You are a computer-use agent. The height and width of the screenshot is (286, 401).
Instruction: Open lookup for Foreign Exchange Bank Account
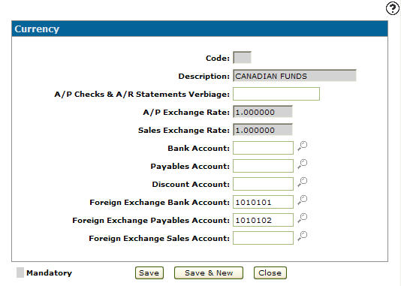coord(303,200)
